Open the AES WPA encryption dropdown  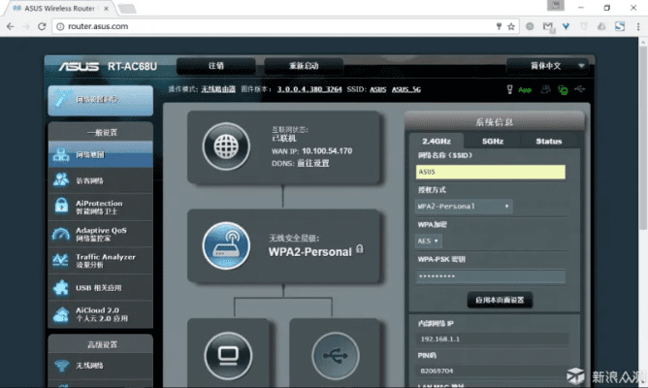coord(428,241)
